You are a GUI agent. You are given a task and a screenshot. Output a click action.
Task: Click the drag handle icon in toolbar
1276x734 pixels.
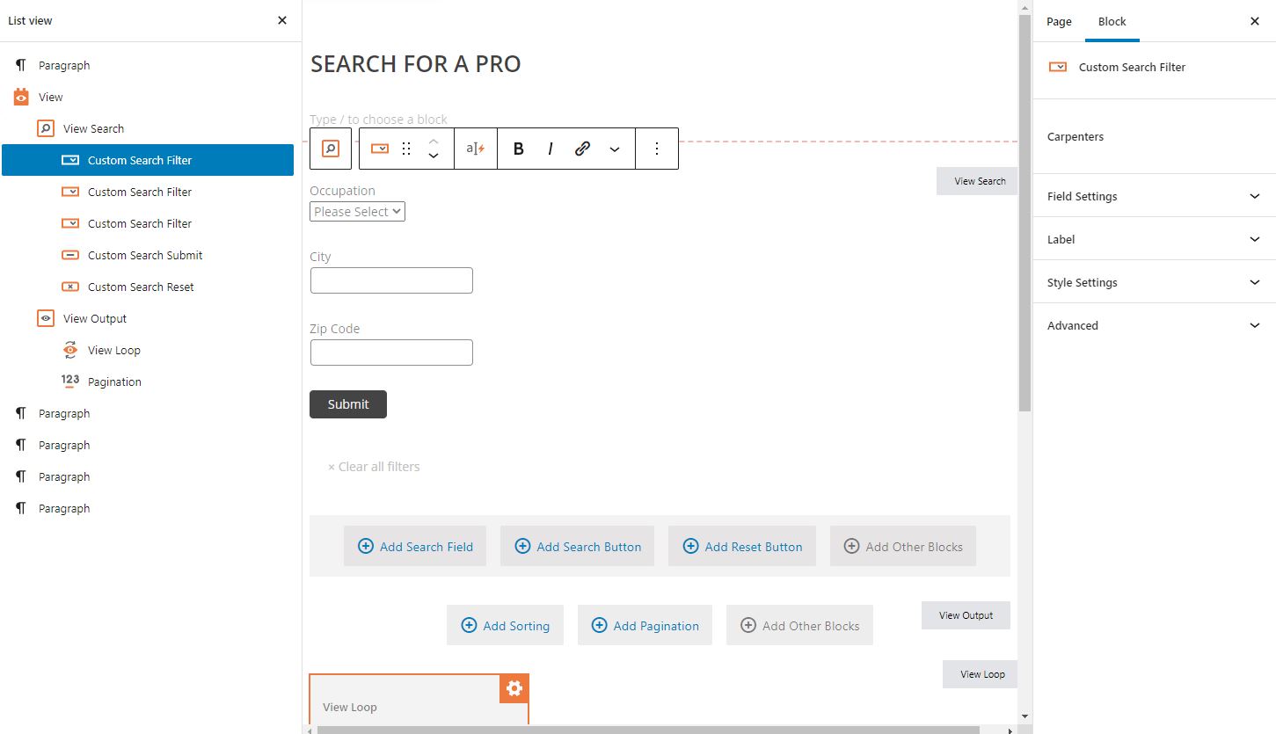[406, 149]
